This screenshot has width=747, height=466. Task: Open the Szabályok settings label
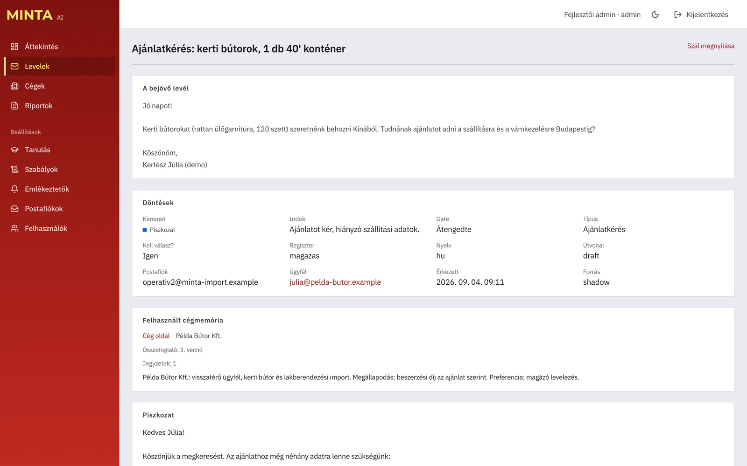coord(41,169)
